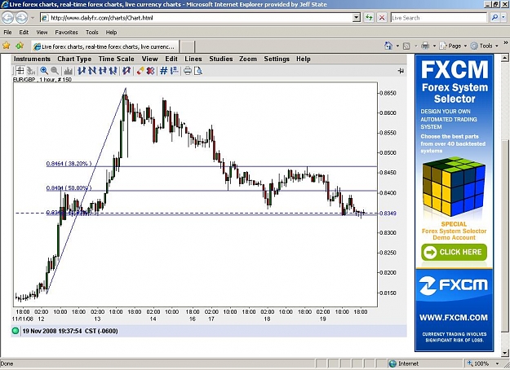Show more command bar items chevron
Viewport: 510px width, 370px height.
point(505,42)
